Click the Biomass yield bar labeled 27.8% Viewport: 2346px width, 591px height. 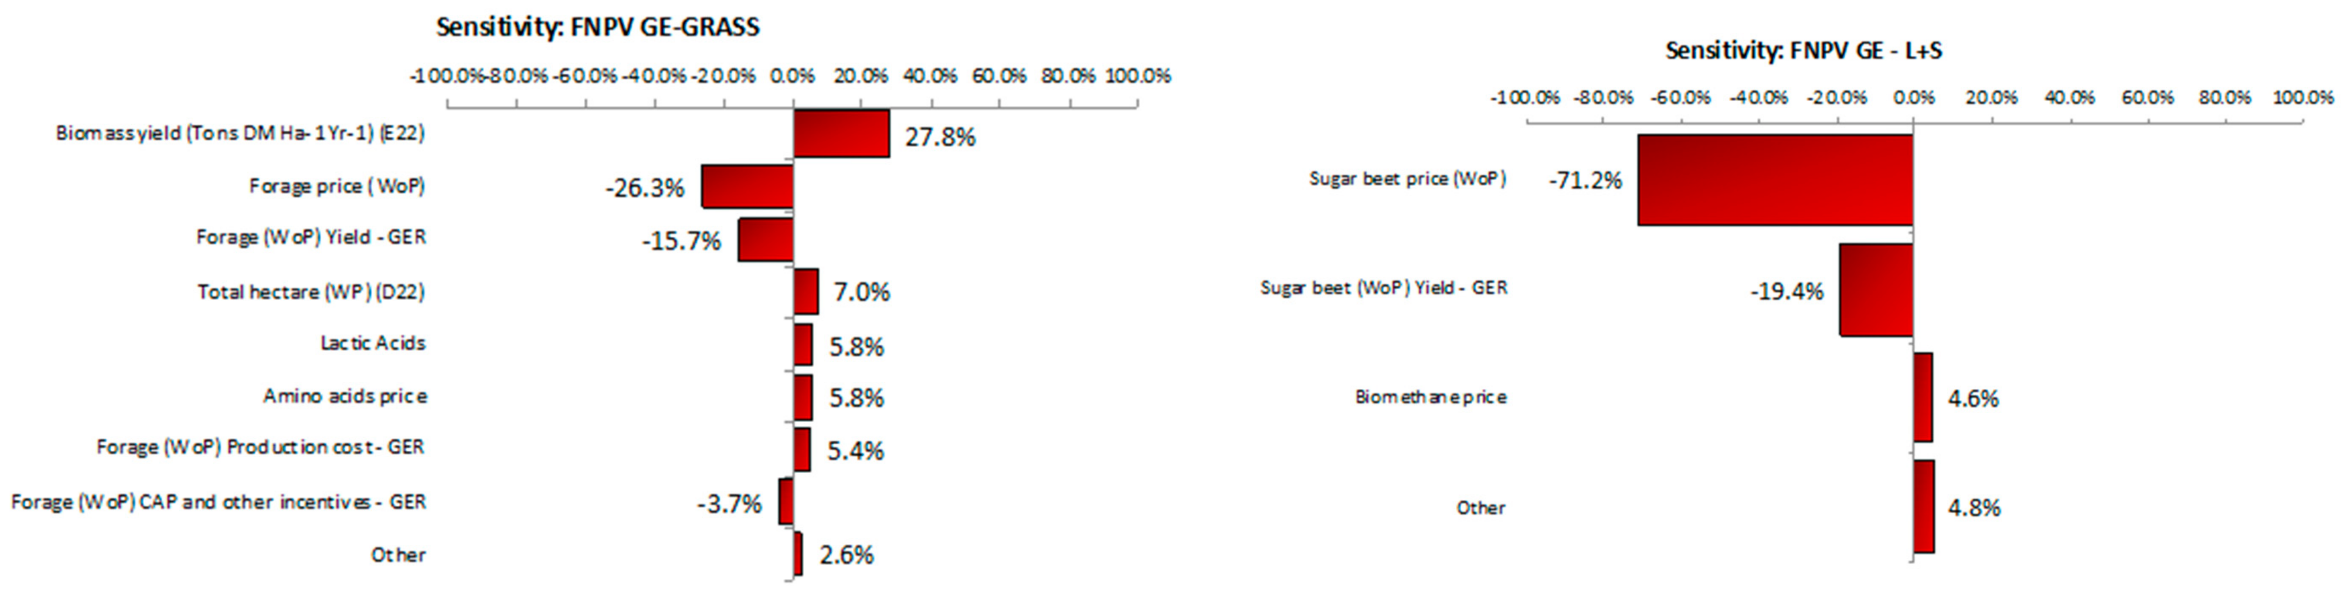click(x=841, y=134)
